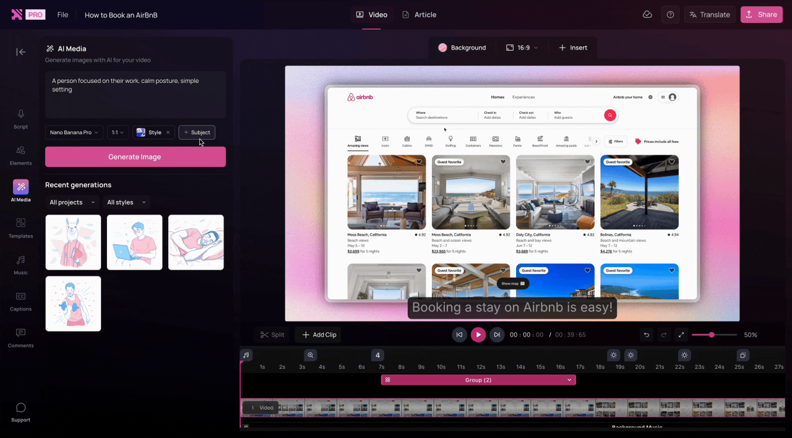Image resolution: width=792 pixels, height=438 pixels.
Task: Open the Templates sidebar panel
Action: click(20, 228)
